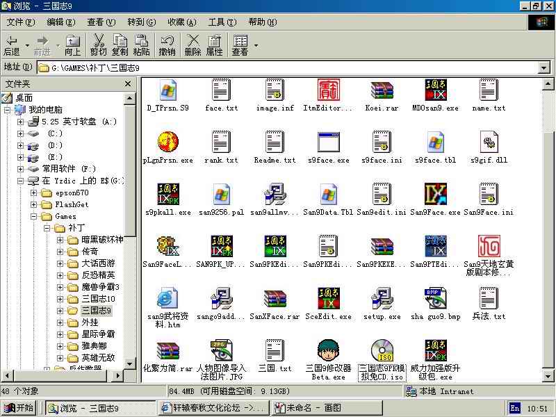Open the address bar dropdown arrow

543,67
